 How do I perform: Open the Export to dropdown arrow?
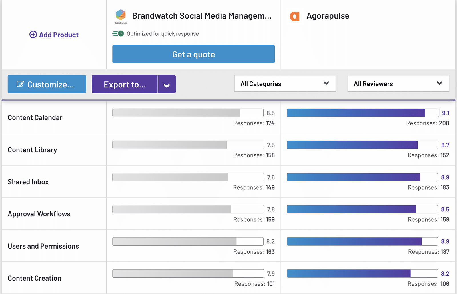tap(167, 85)
